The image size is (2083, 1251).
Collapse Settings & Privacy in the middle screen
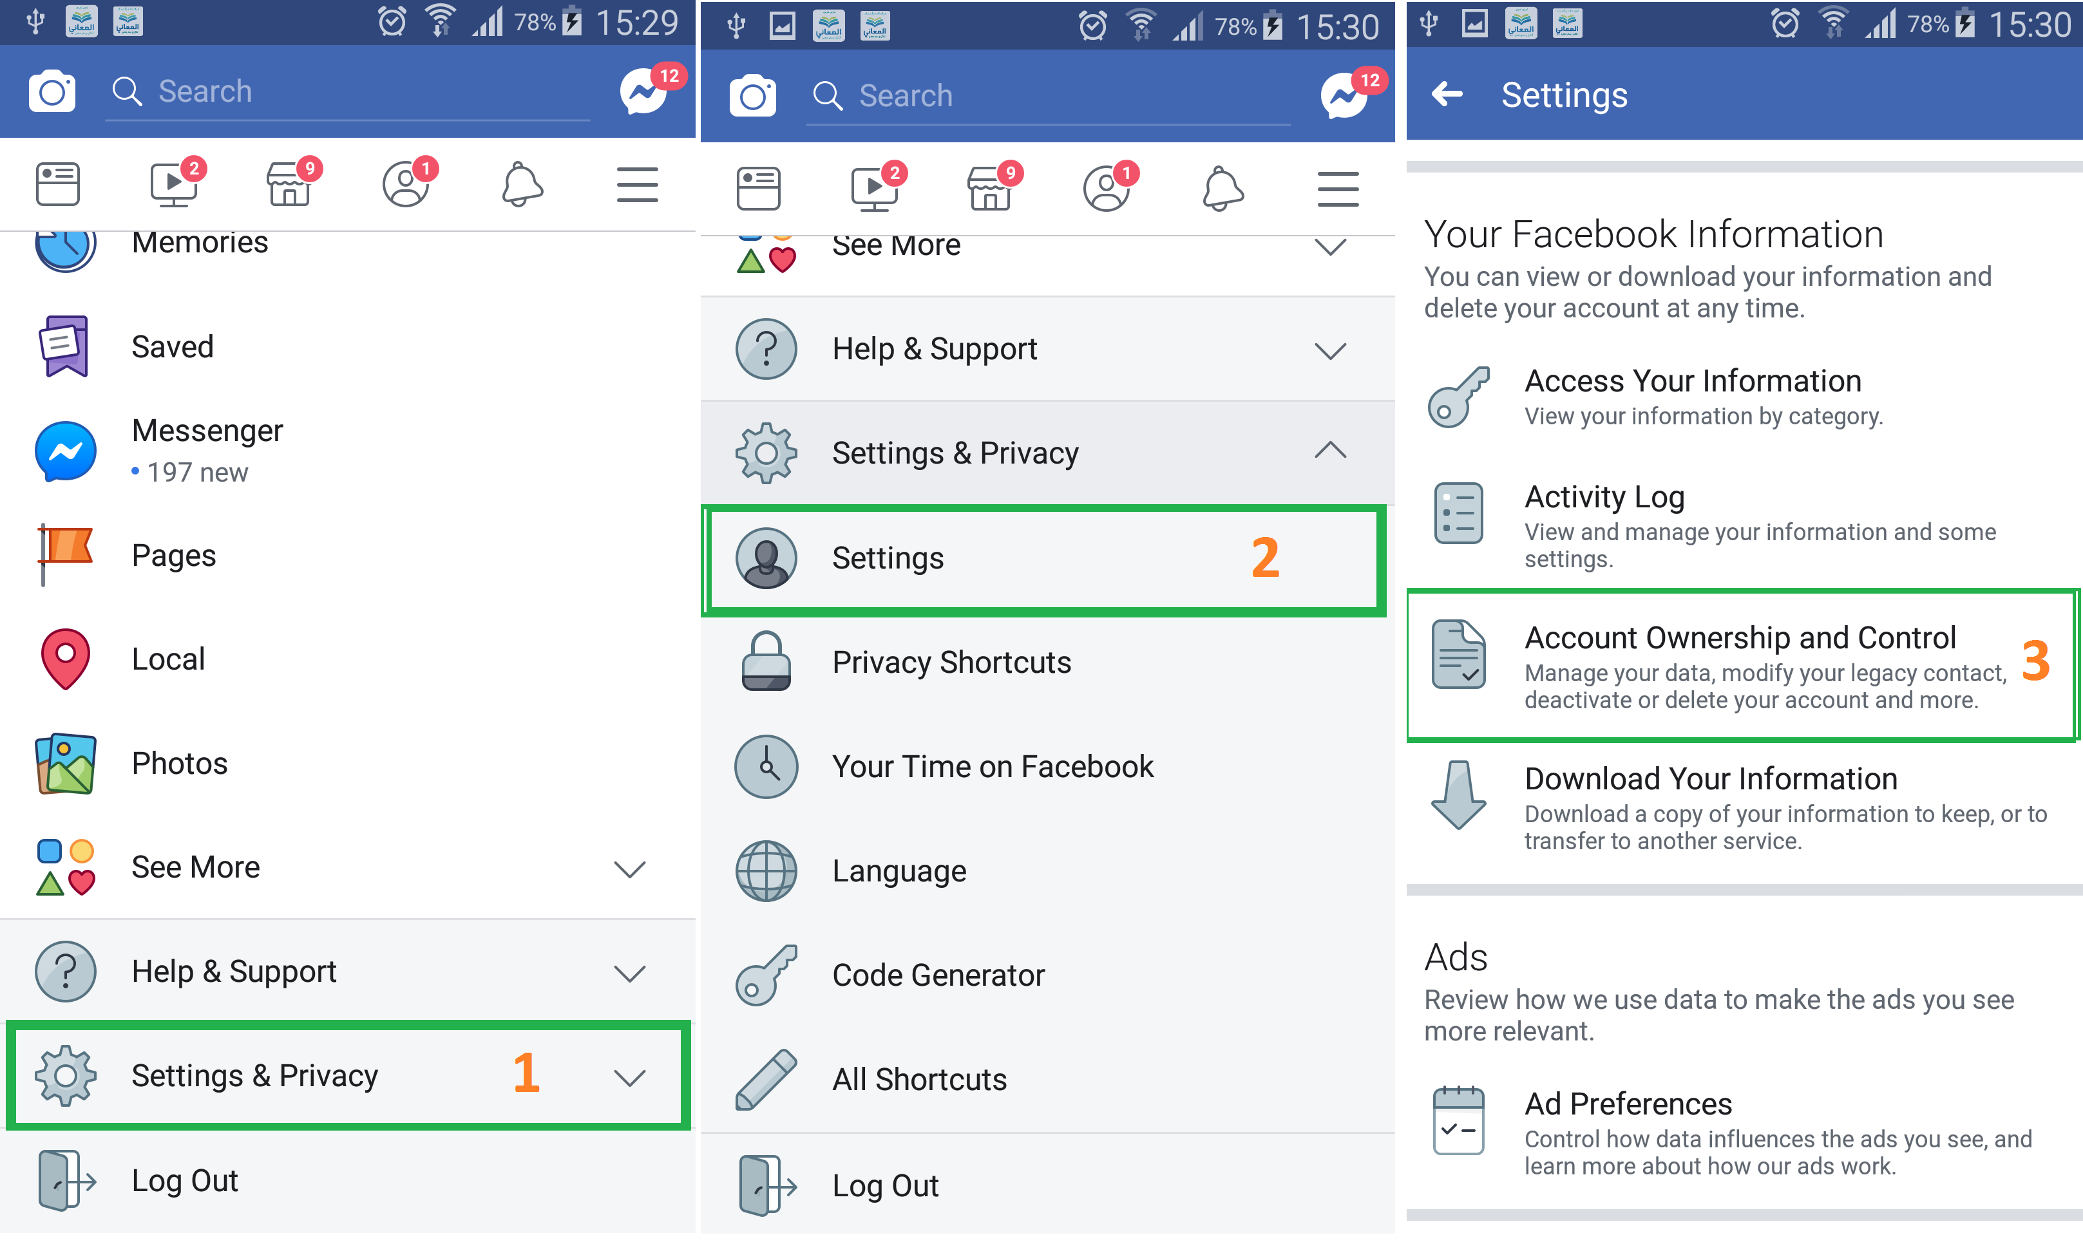tap(1047, 453)
